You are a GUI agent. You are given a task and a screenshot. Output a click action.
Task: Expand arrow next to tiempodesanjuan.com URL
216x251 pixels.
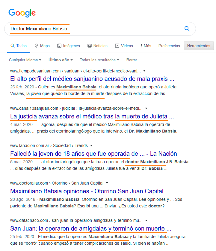[144, 71]
